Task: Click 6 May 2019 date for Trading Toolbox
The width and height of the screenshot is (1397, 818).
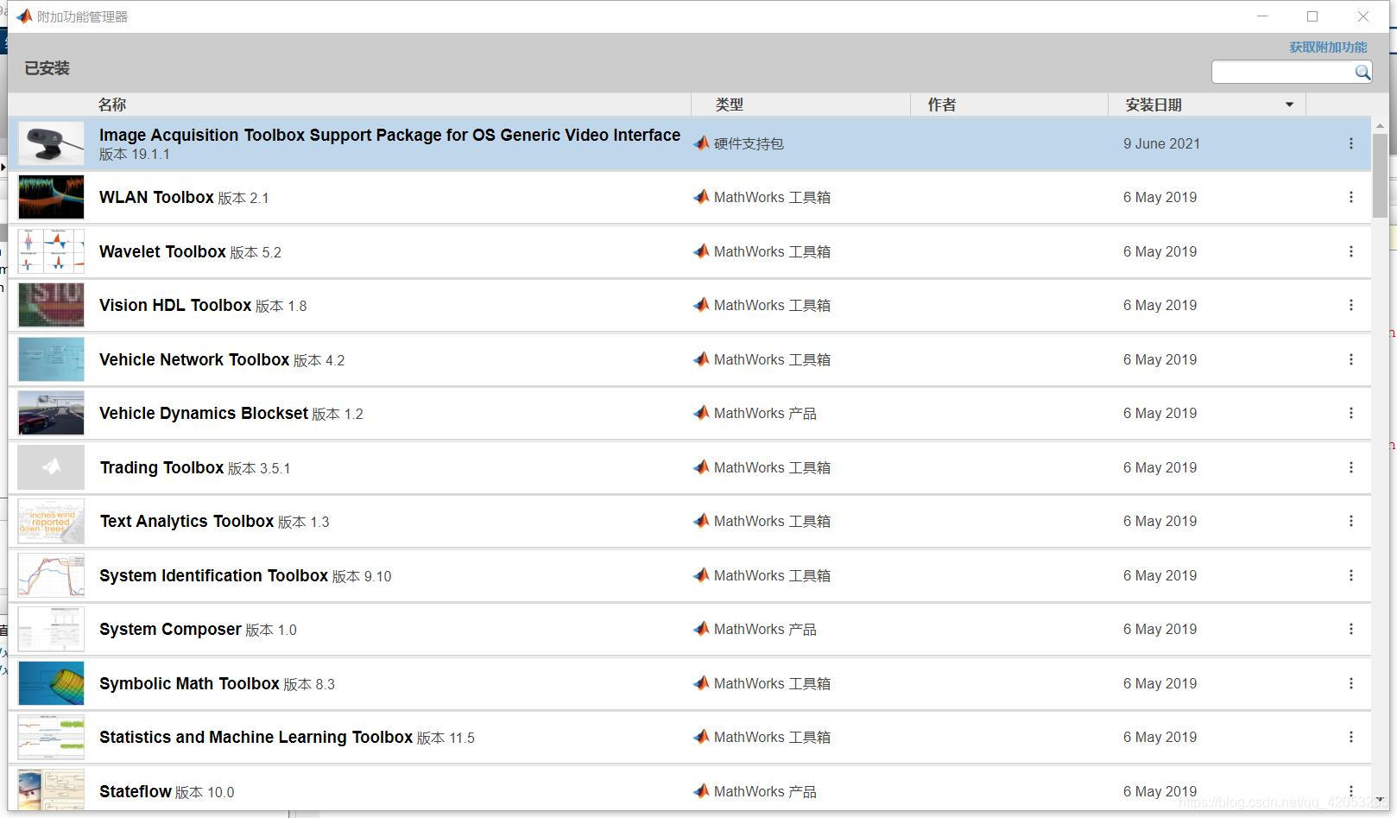Action: (1160, 467)
